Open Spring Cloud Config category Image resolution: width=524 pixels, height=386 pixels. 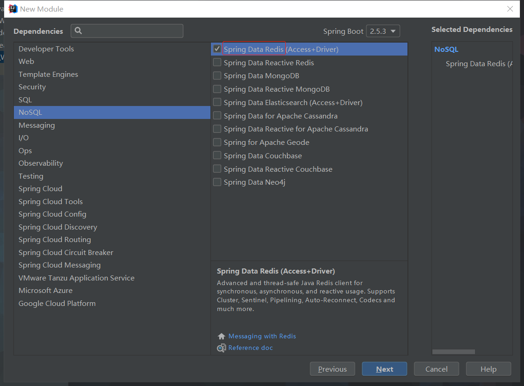coord(112,214)
